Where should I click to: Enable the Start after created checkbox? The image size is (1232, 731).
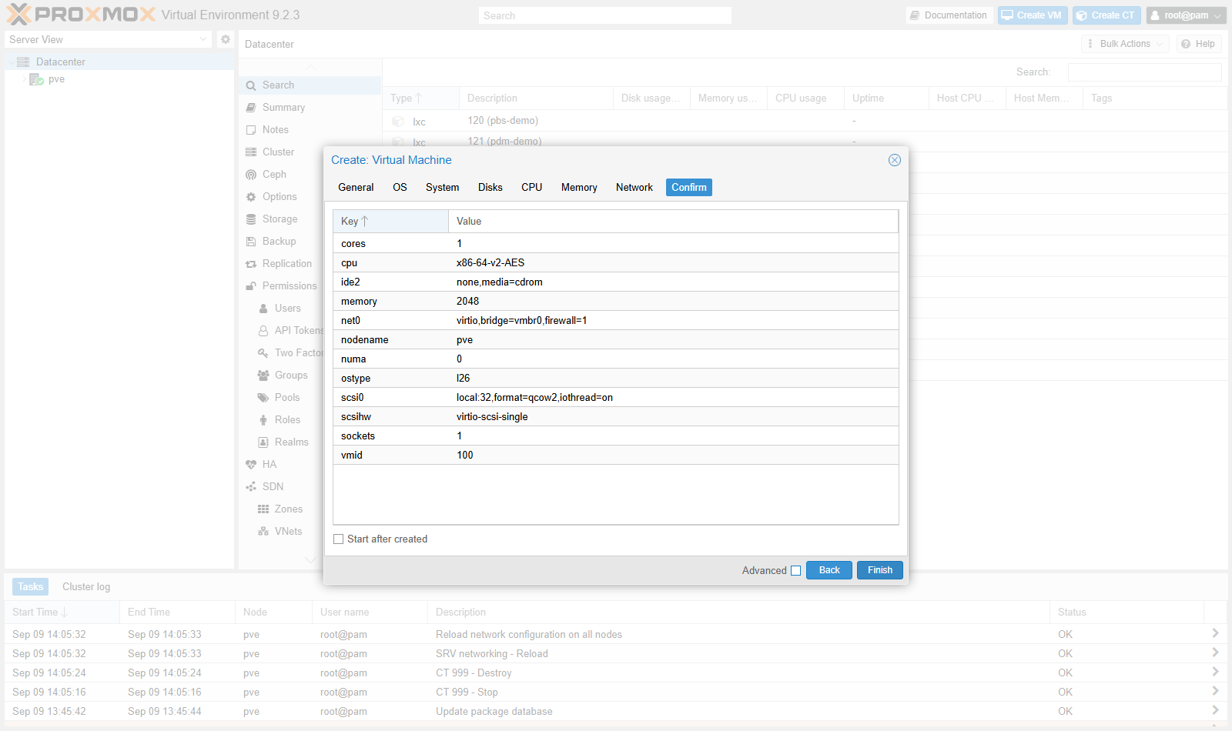[338, 539]
